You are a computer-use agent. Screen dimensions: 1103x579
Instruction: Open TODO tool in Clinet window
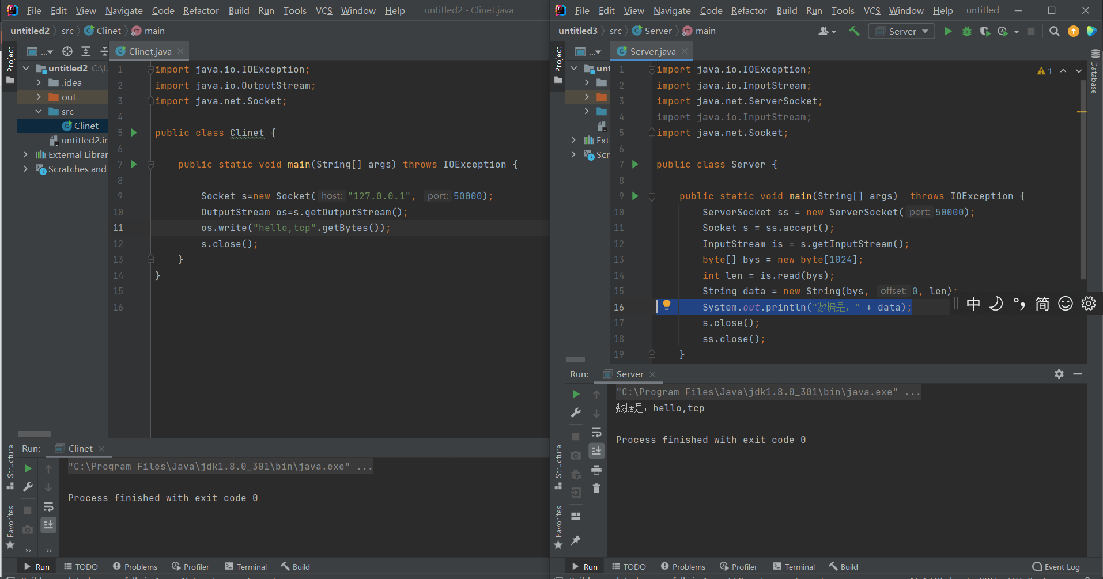pos(81,567)
